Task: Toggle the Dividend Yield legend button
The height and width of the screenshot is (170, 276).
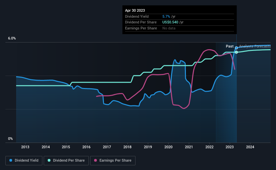Action: [x=24, y=161]
